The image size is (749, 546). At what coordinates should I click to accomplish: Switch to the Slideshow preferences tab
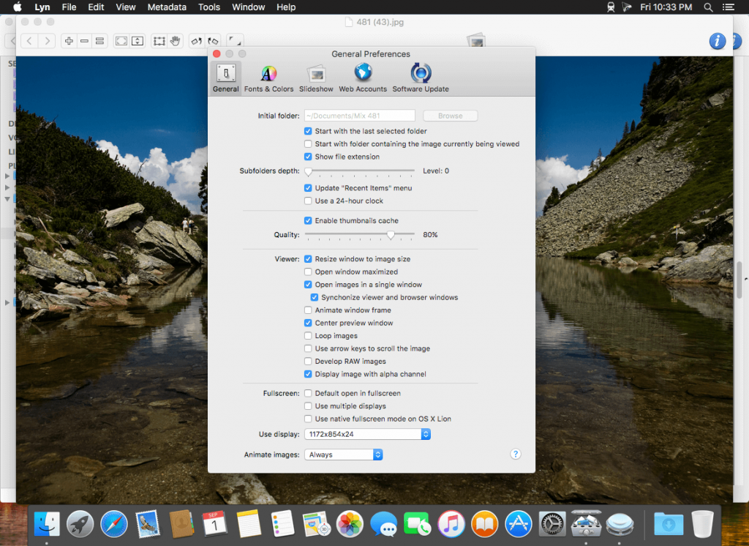[x=316, y=78]
